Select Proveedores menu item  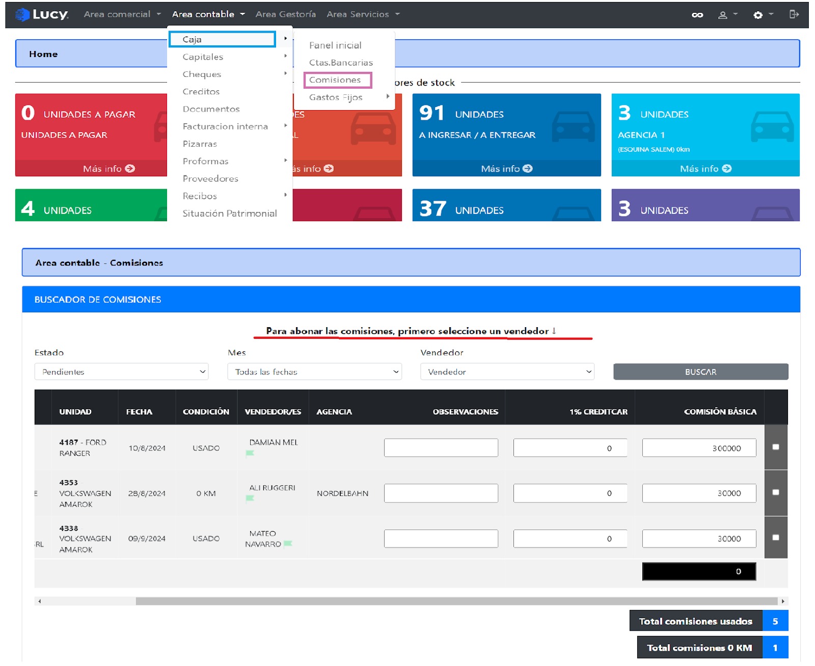(210, 178)
